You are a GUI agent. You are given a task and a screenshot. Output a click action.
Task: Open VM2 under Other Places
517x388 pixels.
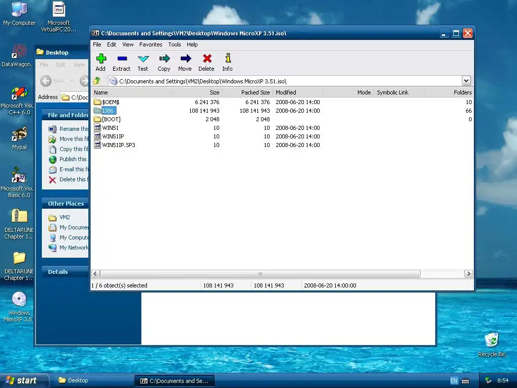[x=60, y=217]
